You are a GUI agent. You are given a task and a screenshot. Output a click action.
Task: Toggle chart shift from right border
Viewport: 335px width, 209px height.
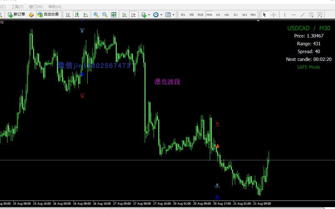coord(133,15)
